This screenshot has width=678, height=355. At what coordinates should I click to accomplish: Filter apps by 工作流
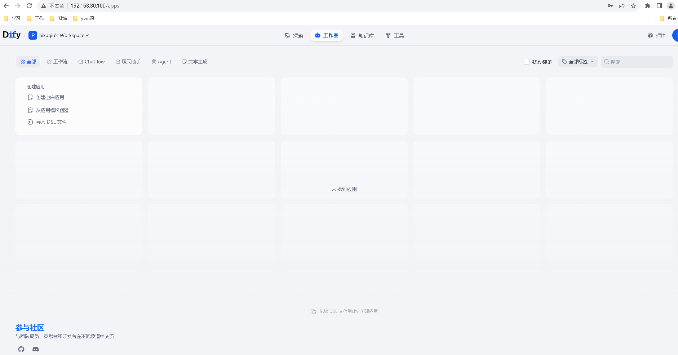click(57, 62)
